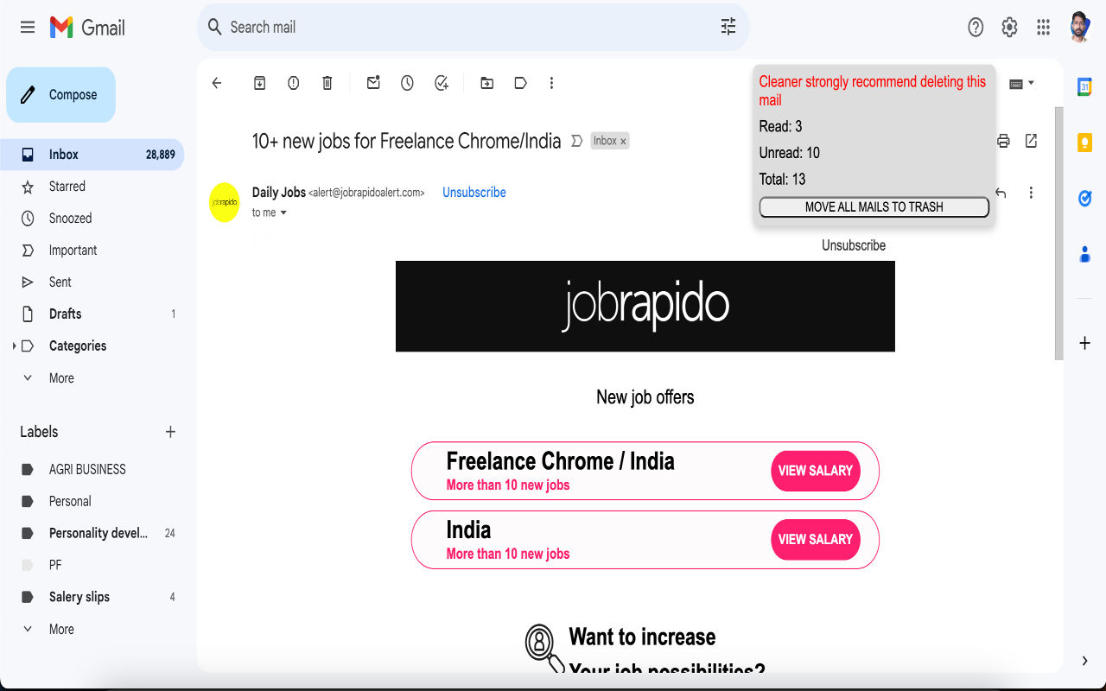Archive this email from the toolbar
This screenshot has width=1106, height=691.
259,82
